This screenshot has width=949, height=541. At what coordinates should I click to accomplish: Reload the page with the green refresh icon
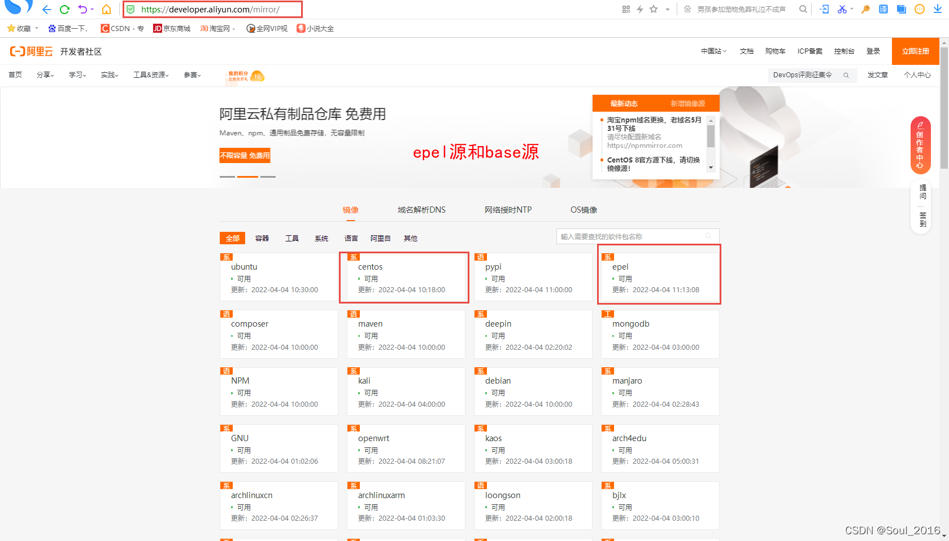pyautogui.click(x=64, y=10)
